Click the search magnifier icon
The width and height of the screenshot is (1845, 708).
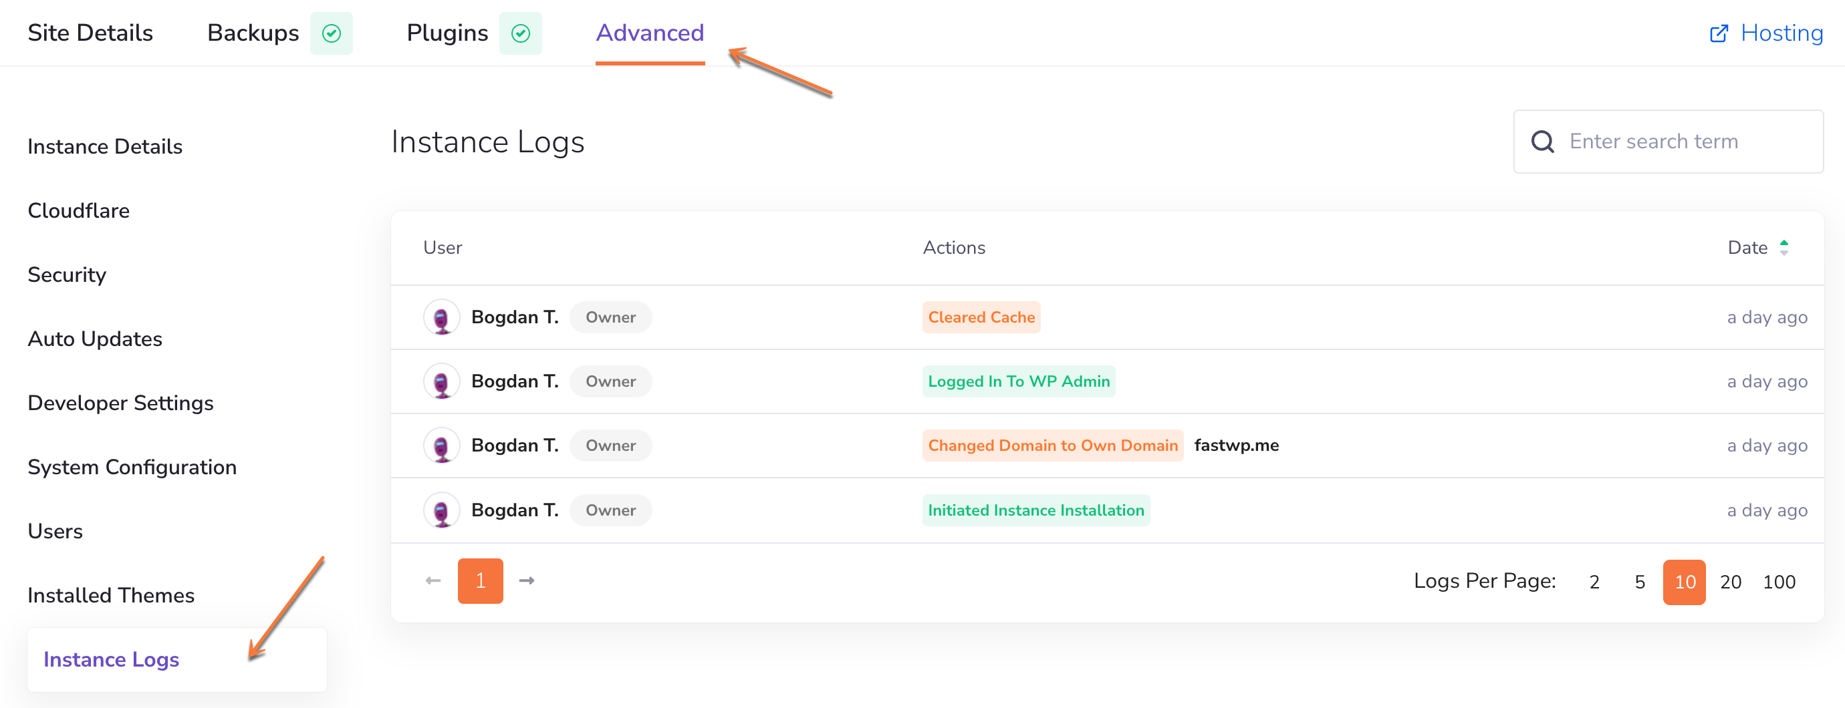pos(1542,142)
